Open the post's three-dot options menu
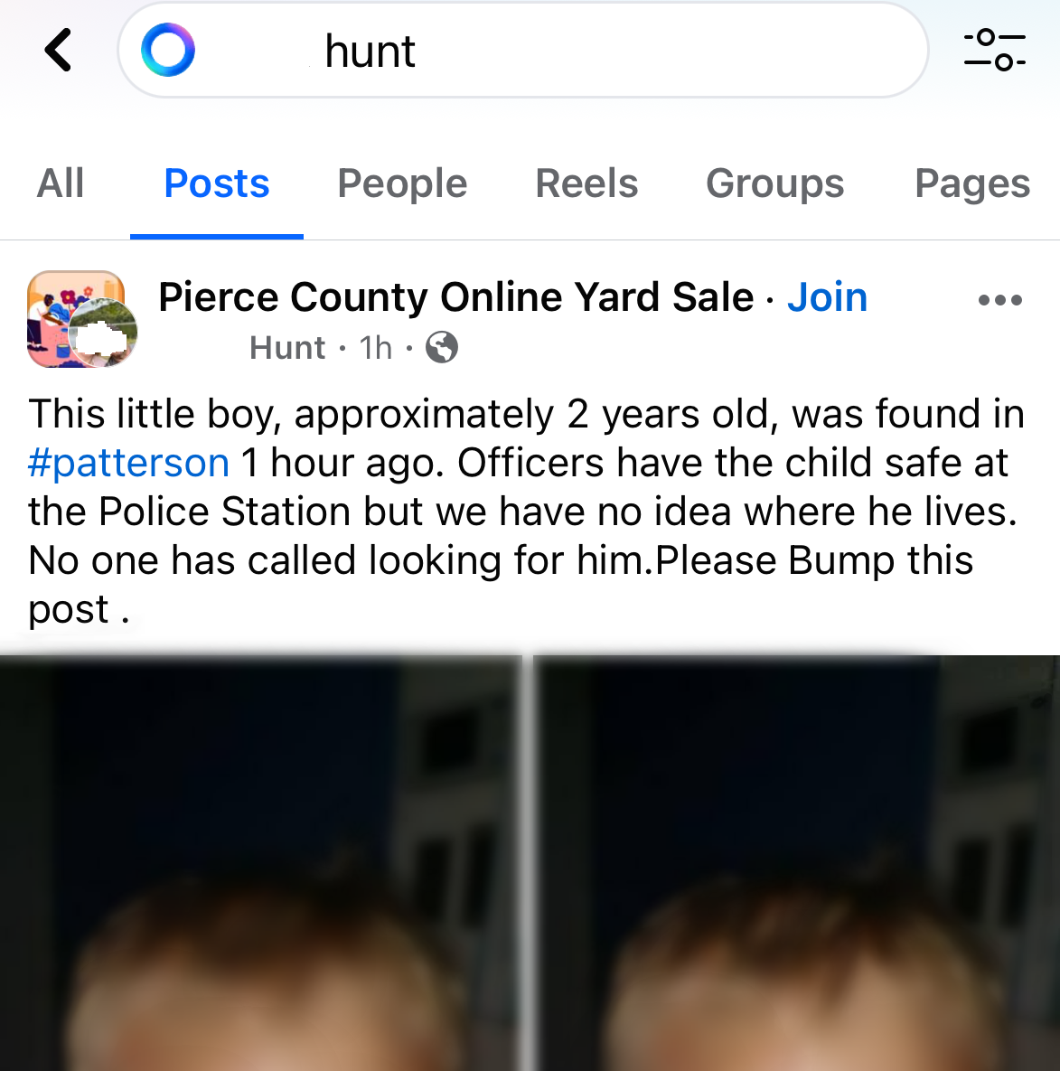 click(x=999, y=300)
